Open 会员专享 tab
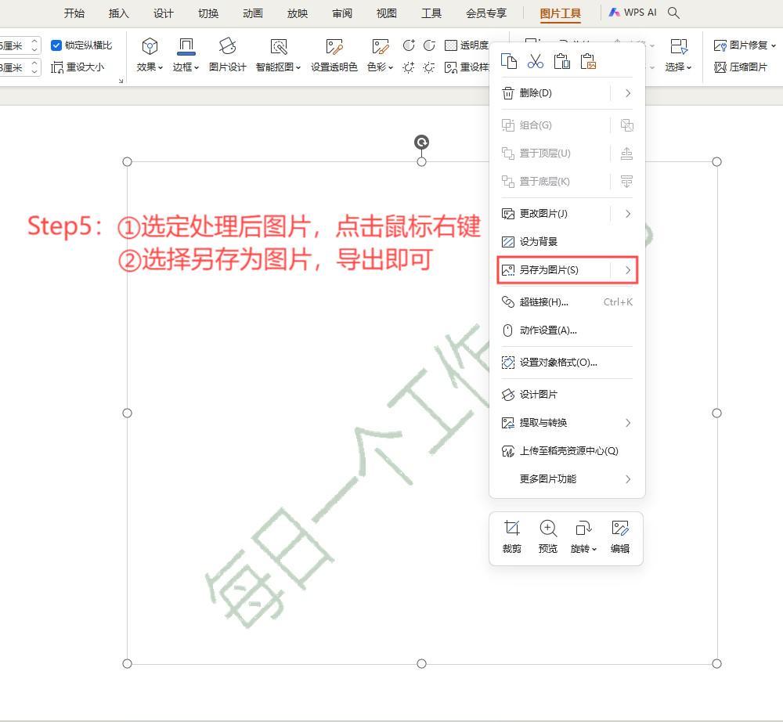 click(486, 13)
